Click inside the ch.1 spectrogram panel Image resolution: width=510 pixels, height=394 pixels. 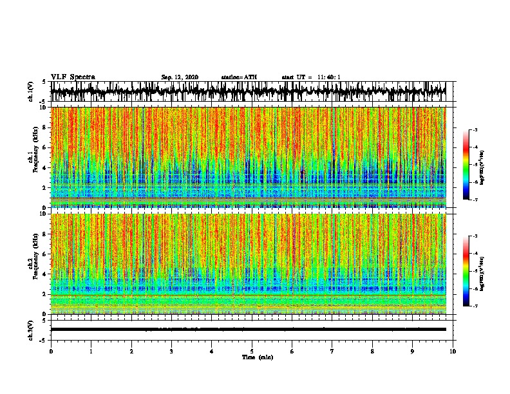pyautogui.click(x=248, y=157)
